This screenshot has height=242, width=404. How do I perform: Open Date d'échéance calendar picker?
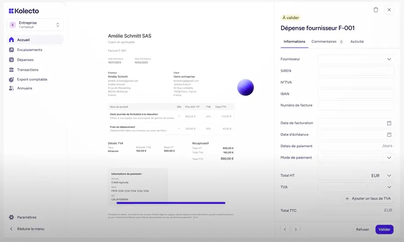pos(389,134)
